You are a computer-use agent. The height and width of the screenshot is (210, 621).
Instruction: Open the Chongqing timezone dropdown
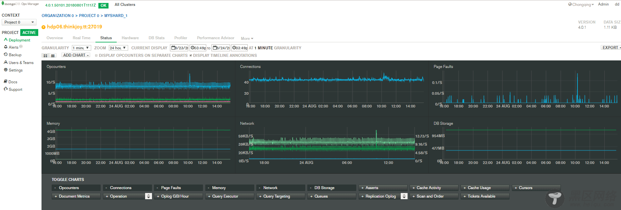point(581,5)
